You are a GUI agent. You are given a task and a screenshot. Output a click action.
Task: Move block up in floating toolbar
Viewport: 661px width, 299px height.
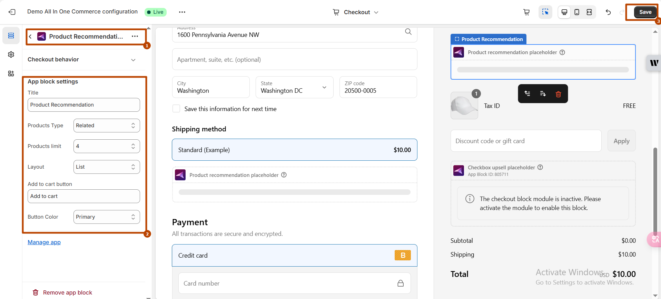tap(527, 93)
